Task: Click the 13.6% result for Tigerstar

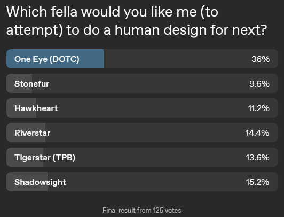Action: (257, 158)
